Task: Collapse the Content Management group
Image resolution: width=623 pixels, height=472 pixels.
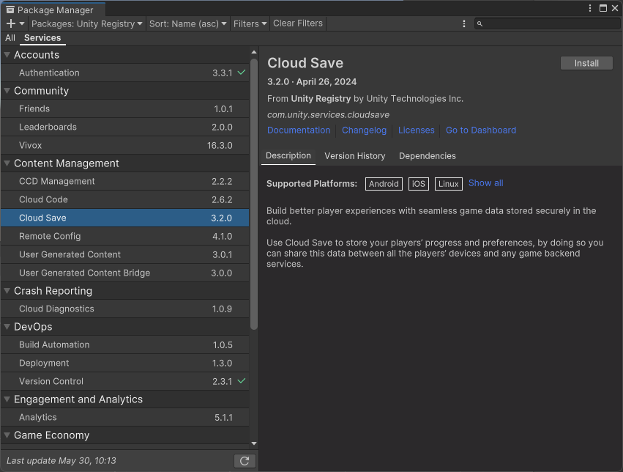Action: [x=7, y=163]
